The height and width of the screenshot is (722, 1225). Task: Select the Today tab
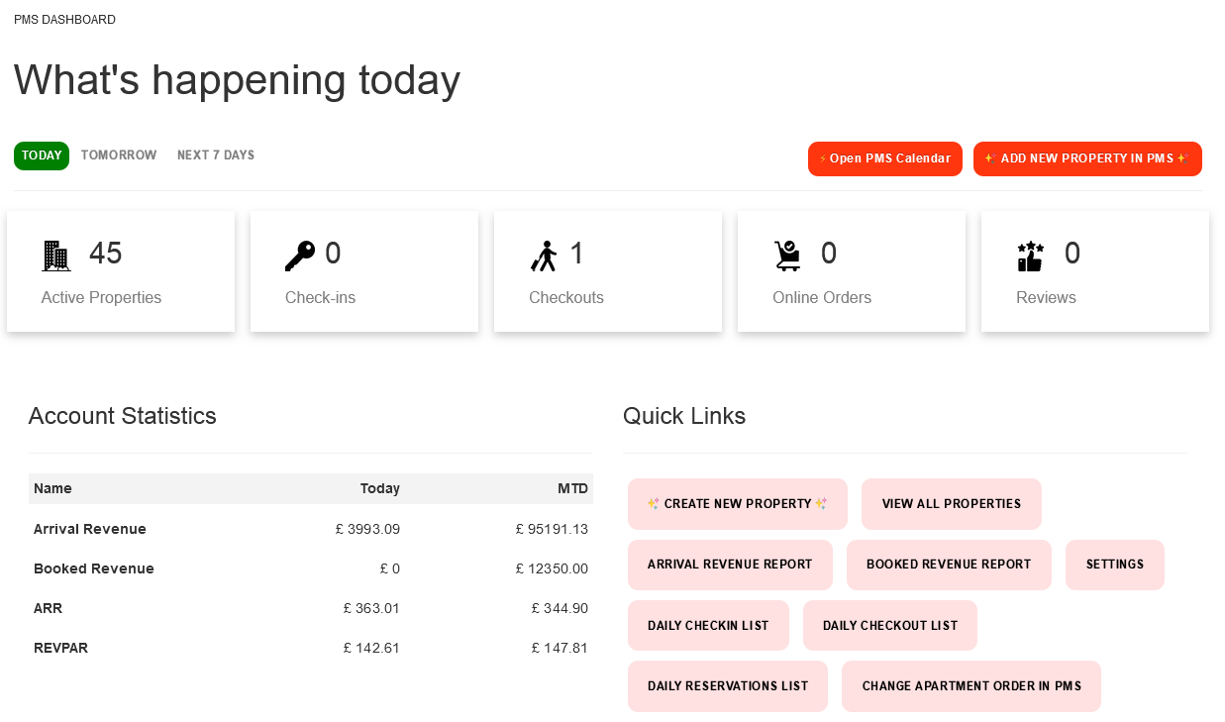[x=42, y=155]
